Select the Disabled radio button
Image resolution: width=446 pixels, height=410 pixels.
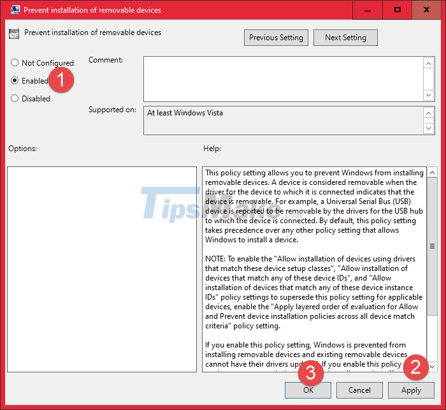coord(15,98)
